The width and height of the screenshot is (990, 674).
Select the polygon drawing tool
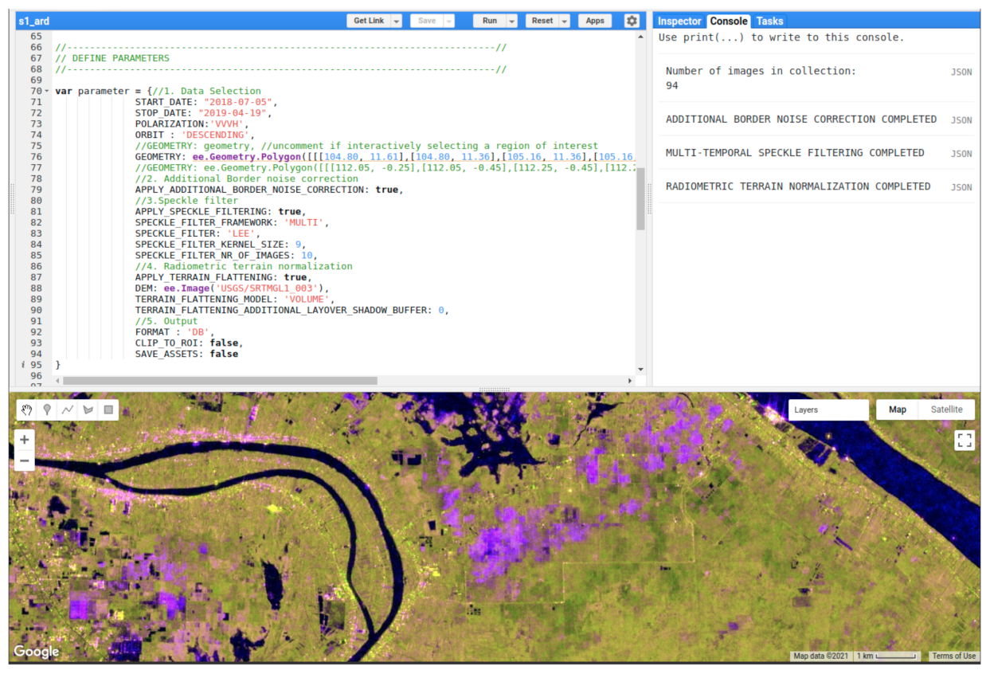point(88,409)
